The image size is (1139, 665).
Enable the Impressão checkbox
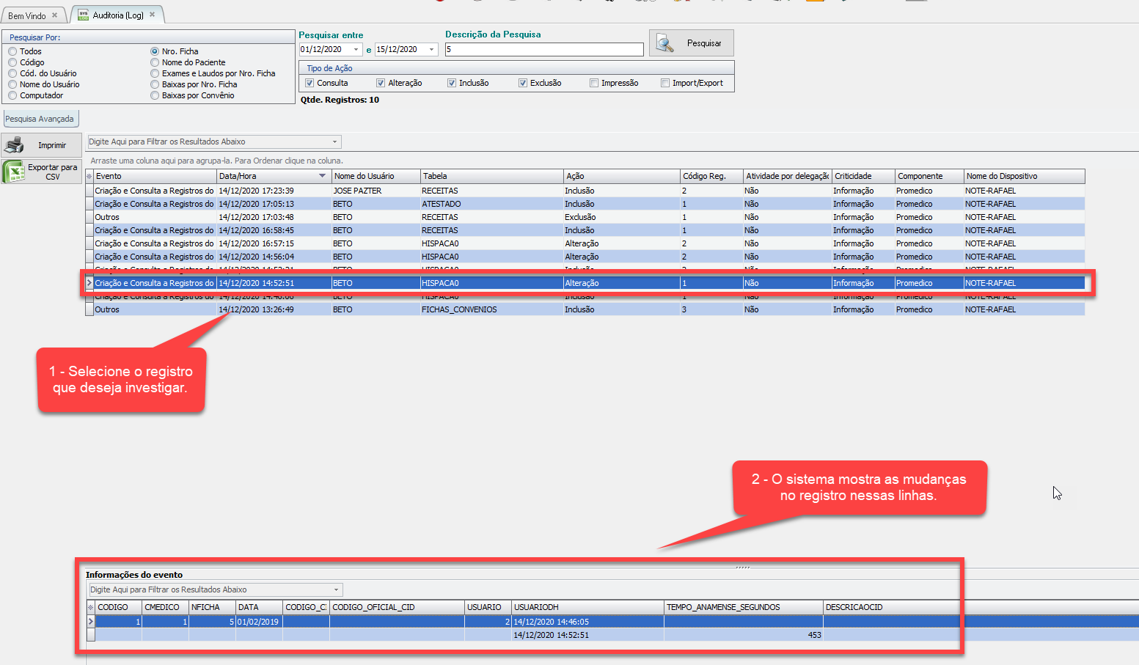pyautogui.click(x=594, y=83)
